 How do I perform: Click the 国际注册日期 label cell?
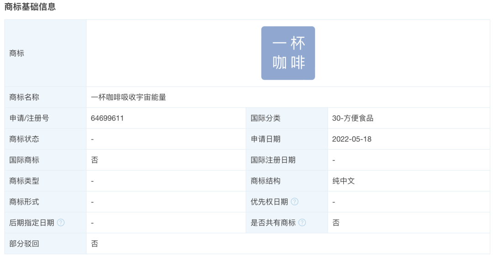pos(273,160)
